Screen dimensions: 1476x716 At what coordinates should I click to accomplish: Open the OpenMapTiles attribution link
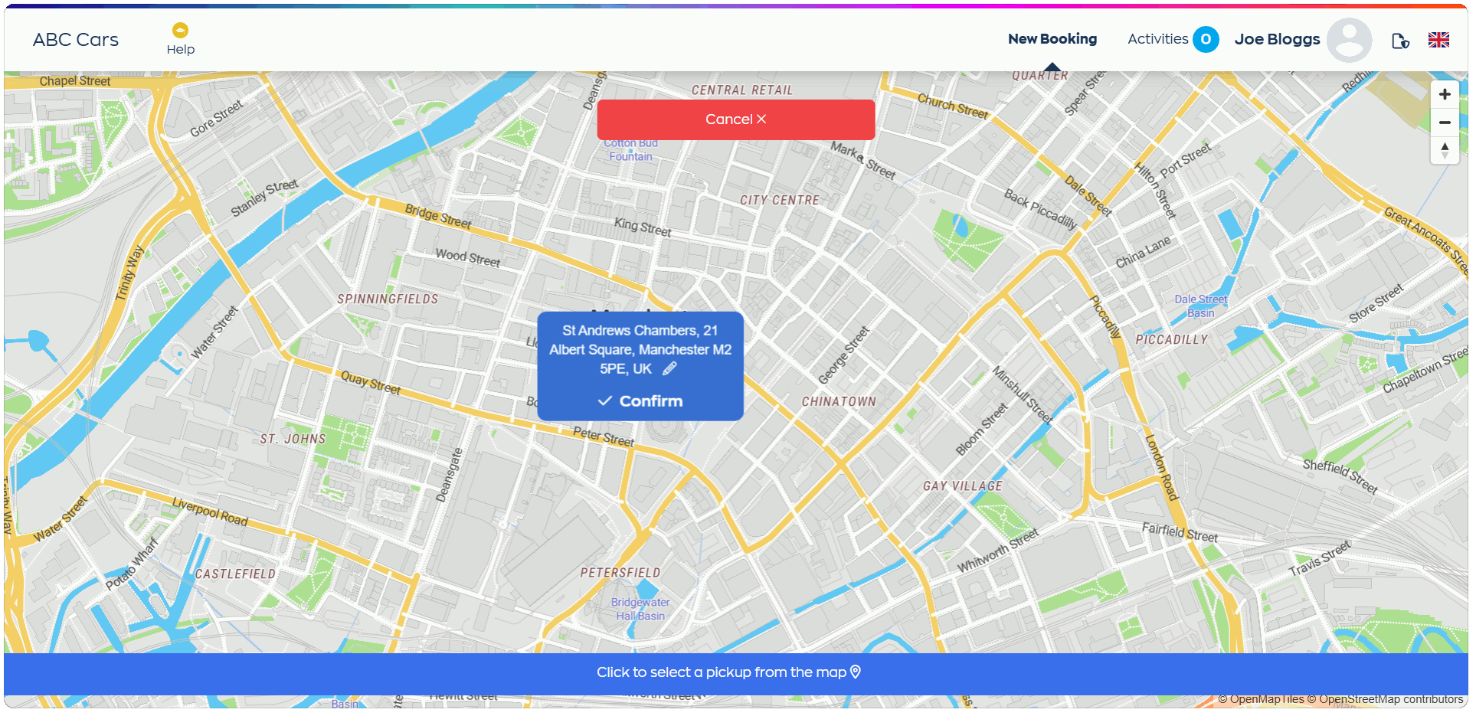pyautogui.click(x=1265, y=699)
